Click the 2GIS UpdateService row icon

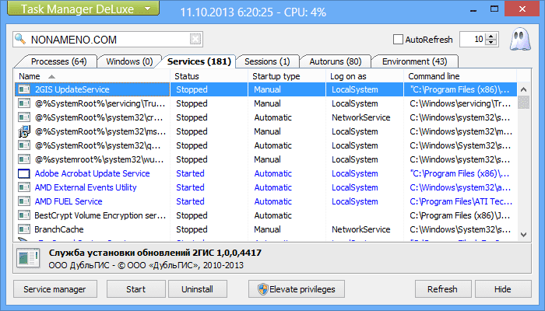click(x=23, y=90)
